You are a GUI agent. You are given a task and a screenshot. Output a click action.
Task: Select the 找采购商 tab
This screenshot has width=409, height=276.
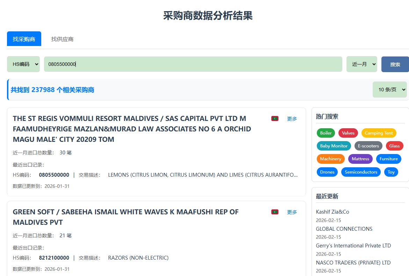pyautogui.click(x=24, y=39)
